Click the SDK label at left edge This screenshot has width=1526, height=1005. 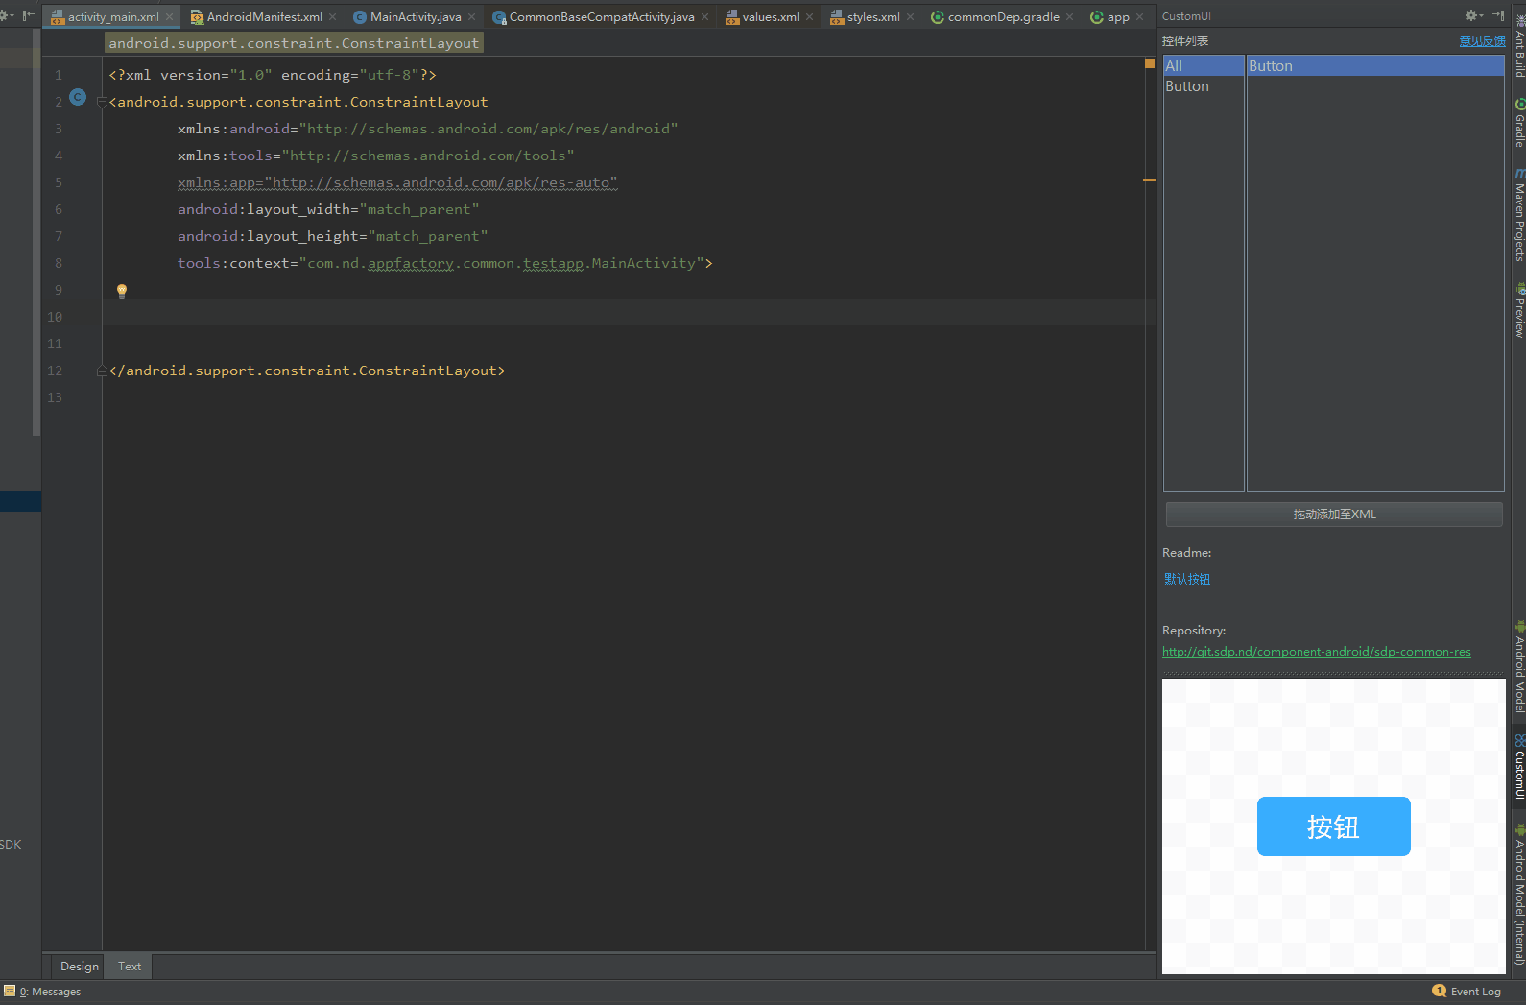(x=11, y=845)
